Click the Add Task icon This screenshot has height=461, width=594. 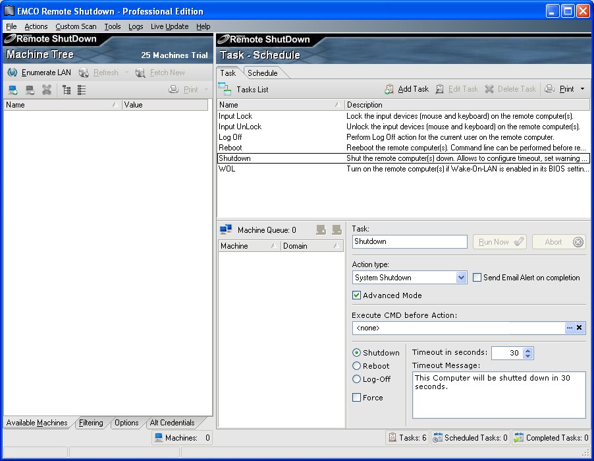pos(389,89)
